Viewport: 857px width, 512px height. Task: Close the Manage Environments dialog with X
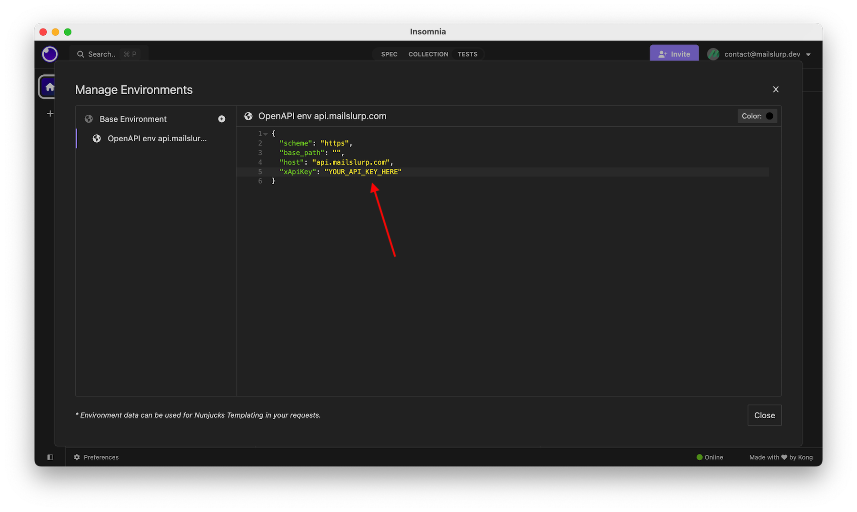pos(776,89)
